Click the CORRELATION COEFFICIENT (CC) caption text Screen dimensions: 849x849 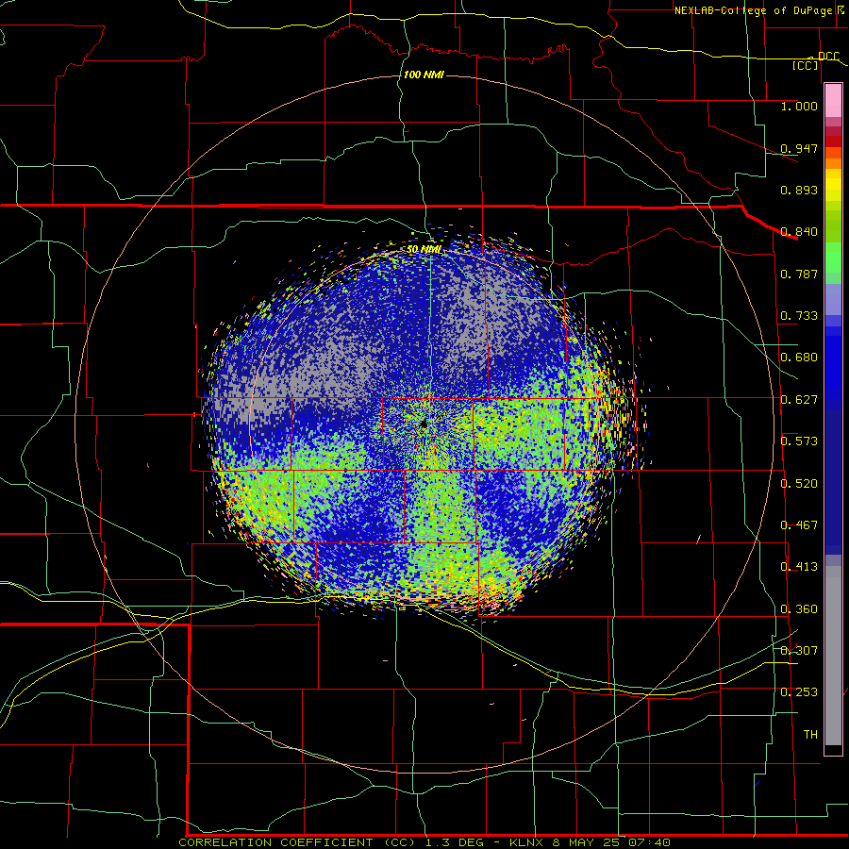click(x=297, y=842)
